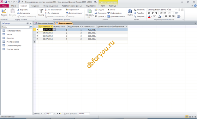Create a new record with Создать
Viewport: 197px width, 119px height.
click(99, 10)
